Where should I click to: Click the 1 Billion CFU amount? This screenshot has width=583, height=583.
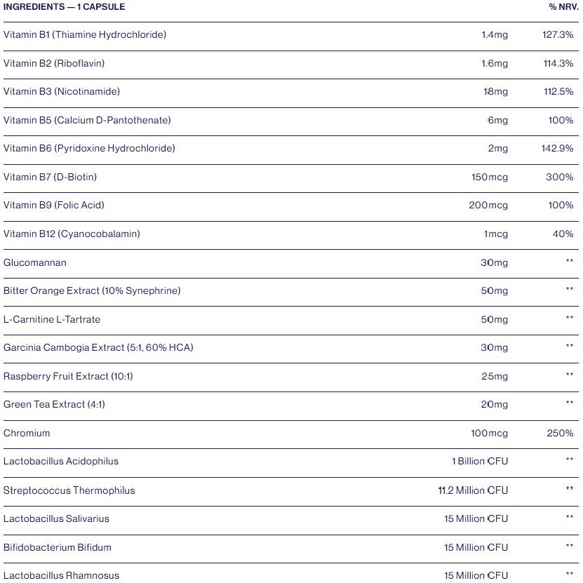(480, 462)
